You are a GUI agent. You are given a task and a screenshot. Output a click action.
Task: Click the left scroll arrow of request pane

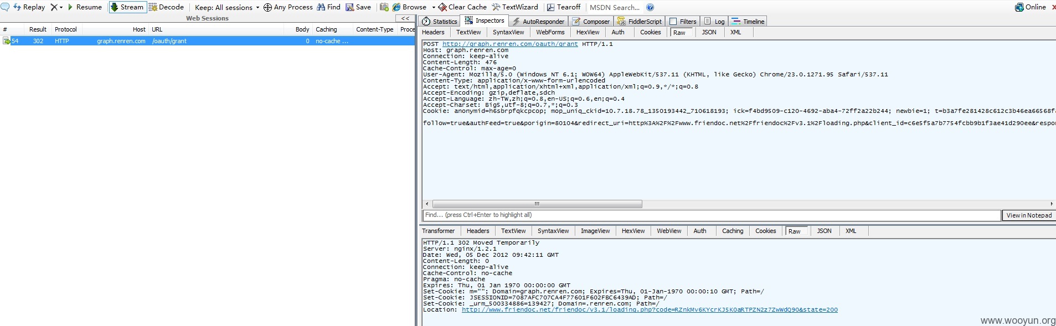coord(426,204)
